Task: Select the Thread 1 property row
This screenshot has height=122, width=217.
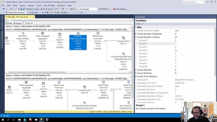Action: coord(175,44)
